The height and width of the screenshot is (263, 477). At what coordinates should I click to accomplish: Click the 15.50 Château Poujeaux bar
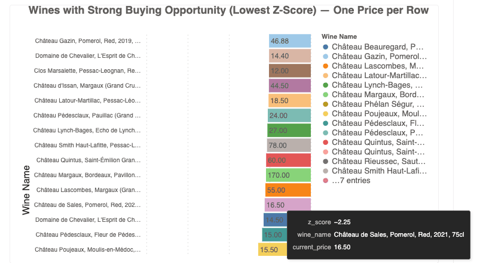[x=269, y=250]
